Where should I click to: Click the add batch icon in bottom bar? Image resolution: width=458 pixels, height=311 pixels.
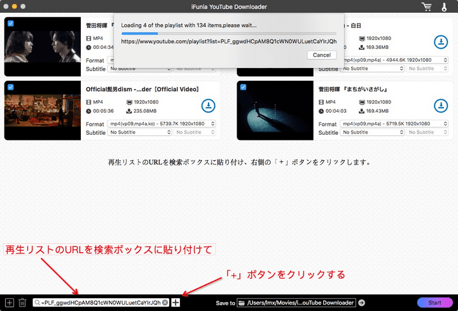click(10, 303)
